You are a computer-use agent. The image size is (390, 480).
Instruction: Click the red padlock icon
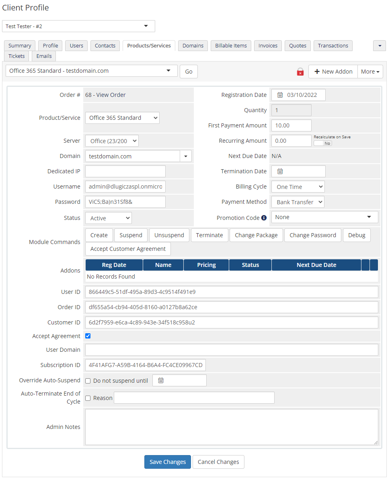point(300,72)
